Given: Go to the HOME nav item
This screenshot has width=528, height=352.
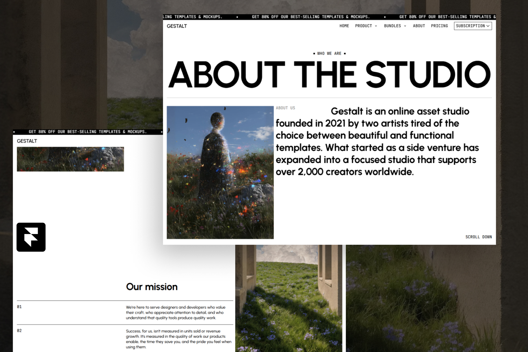Looking at the screenshot, I should tap(344, 26).
